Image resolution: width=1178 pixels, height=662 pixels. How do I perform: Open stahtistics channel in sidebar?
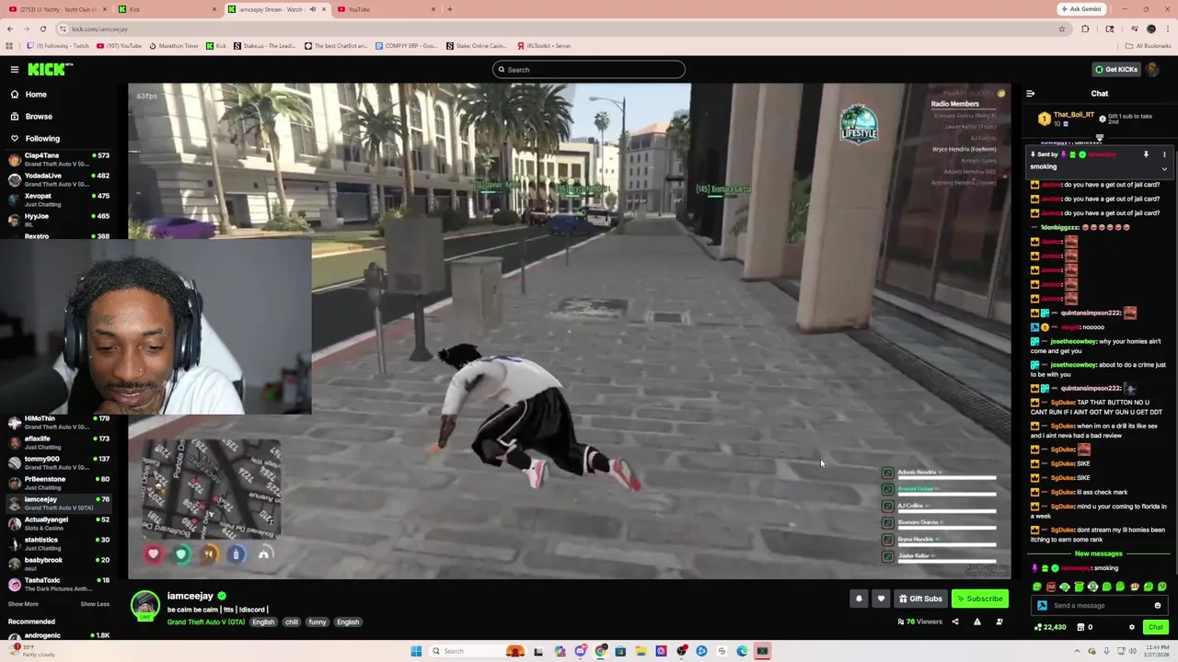pos(57,543)
